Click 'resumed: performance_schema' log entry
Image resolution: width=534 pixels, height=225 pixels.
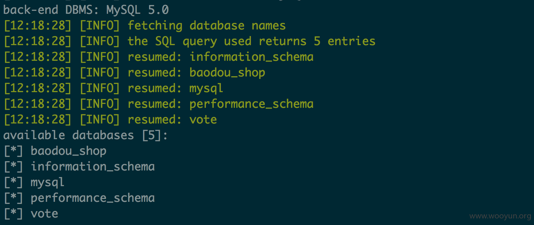(x=221, y=104)
